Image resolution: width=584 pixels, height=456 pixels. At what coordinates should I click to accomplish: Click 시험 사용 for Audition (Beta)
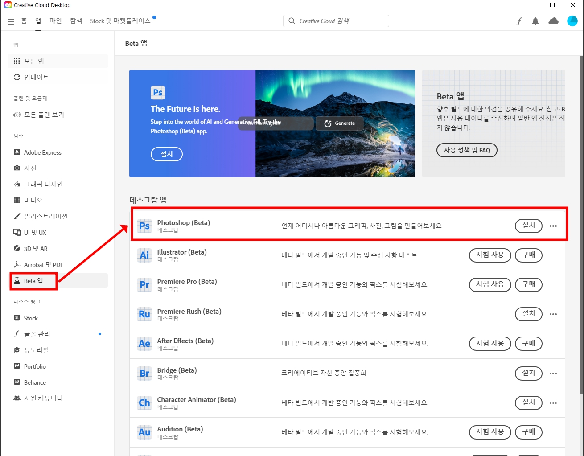(x=490, y=432)
